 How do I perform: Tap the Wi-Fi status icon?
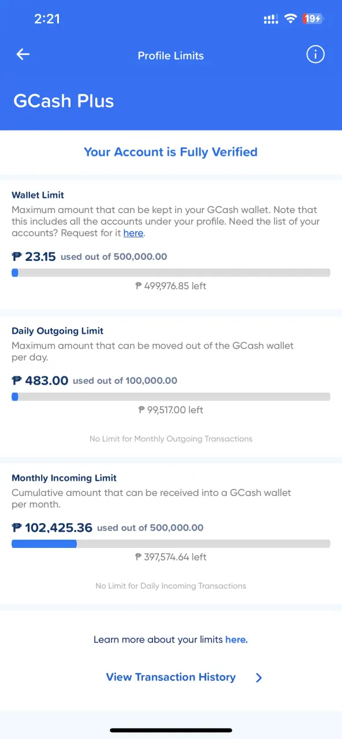point(290,19)
